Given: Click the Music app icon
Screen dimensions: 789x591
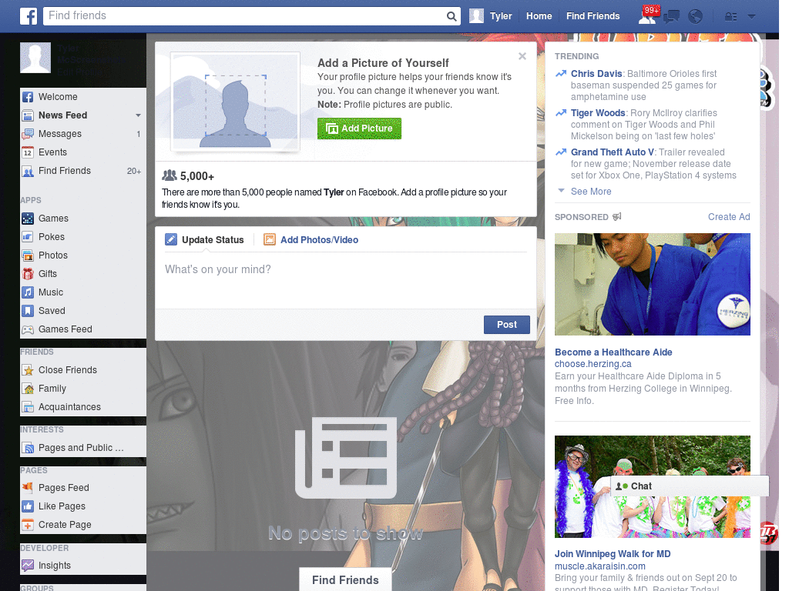Looking at the screenshot, I should [28, 292].
